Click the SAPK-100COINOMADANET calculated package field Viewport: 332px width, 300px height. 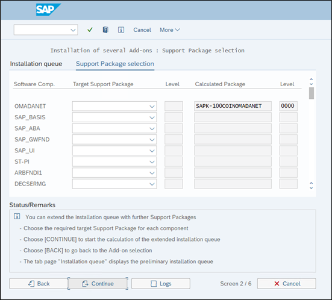[x=233, y=106]
